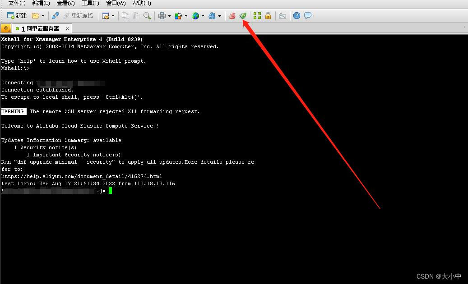Open the 窗口(W) menu
The width and height of the screenshot is (468, 284).
[x=116, y=3]
